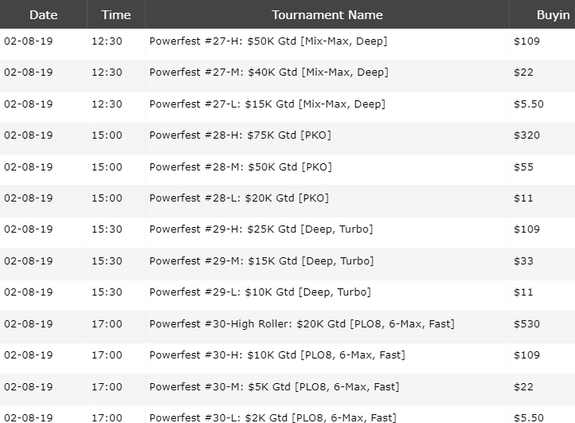Image resolution: width=575 pixels, height=423 pixels.
Task: Click the $320 buyin cell
Action: coord(526,135)
